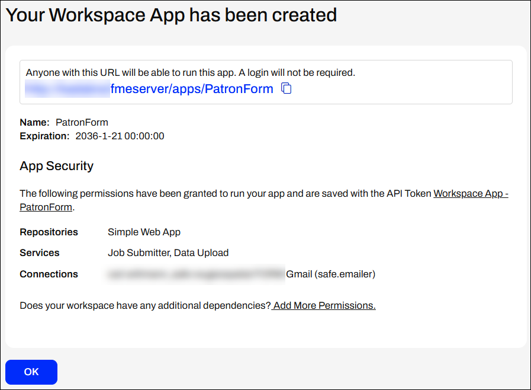Select the PatronForm name value
Screen dimensions: 531x390
pyautogui.click(x=82, y=123)
